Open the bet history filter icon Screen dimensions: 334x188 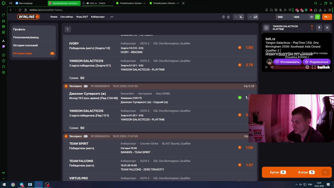(68, 29)
